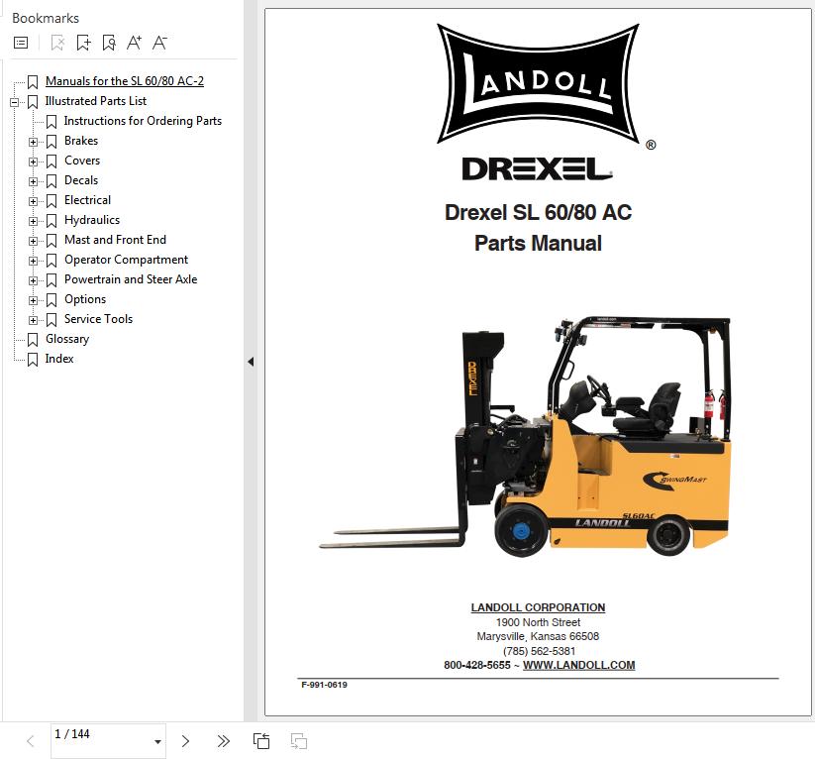Click the bookmark icon beside Options
The height and width of the screenshot is (759, 815).
coord(51,300)
